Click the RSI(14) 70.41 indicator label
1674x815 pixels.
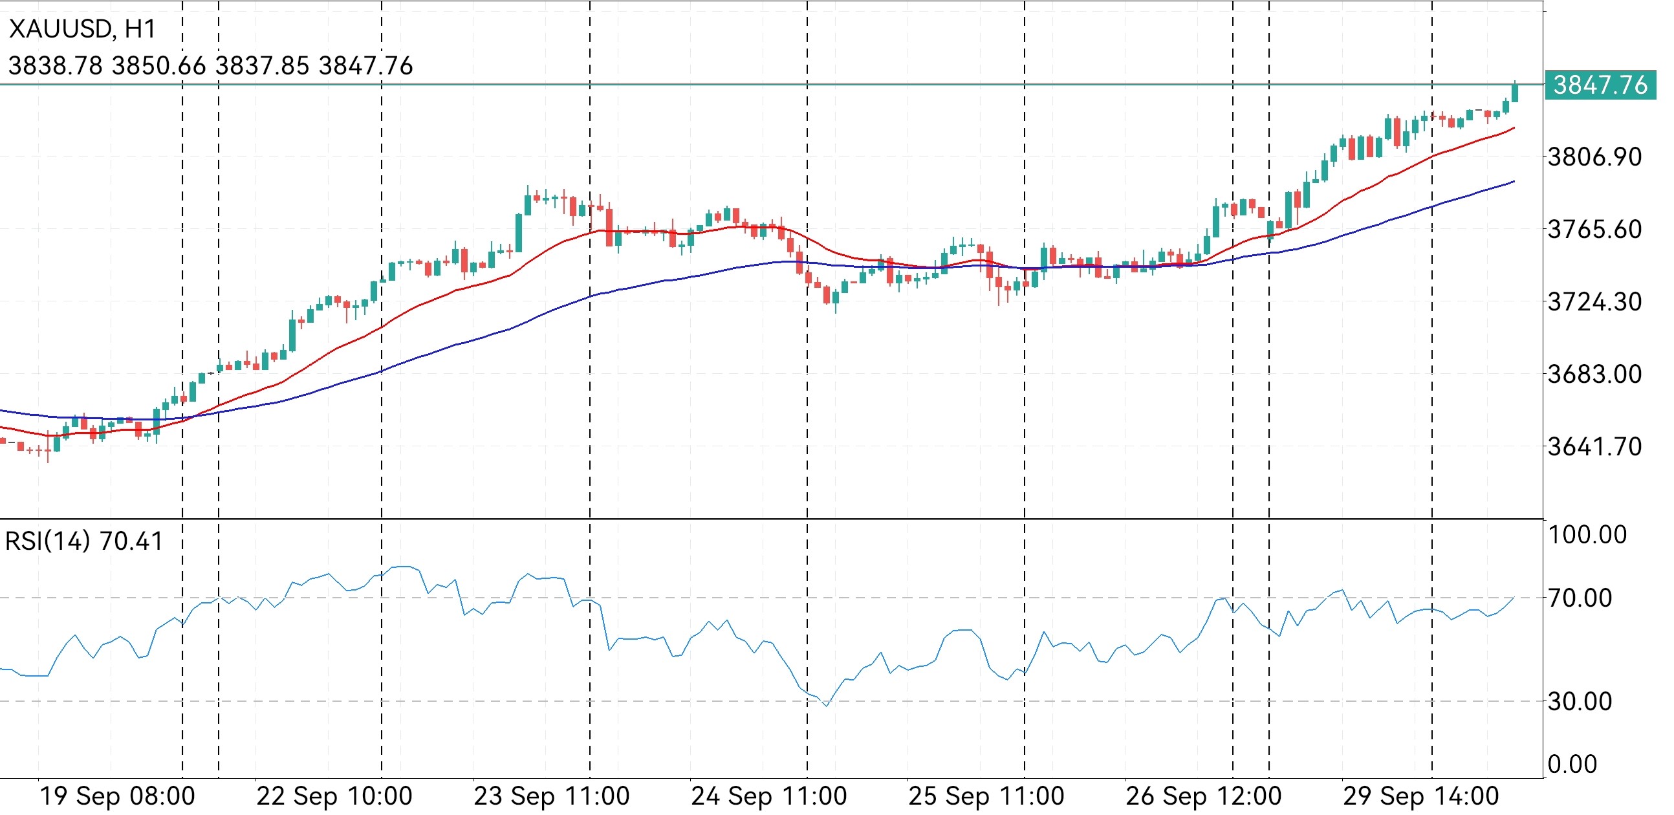point(84,541)
